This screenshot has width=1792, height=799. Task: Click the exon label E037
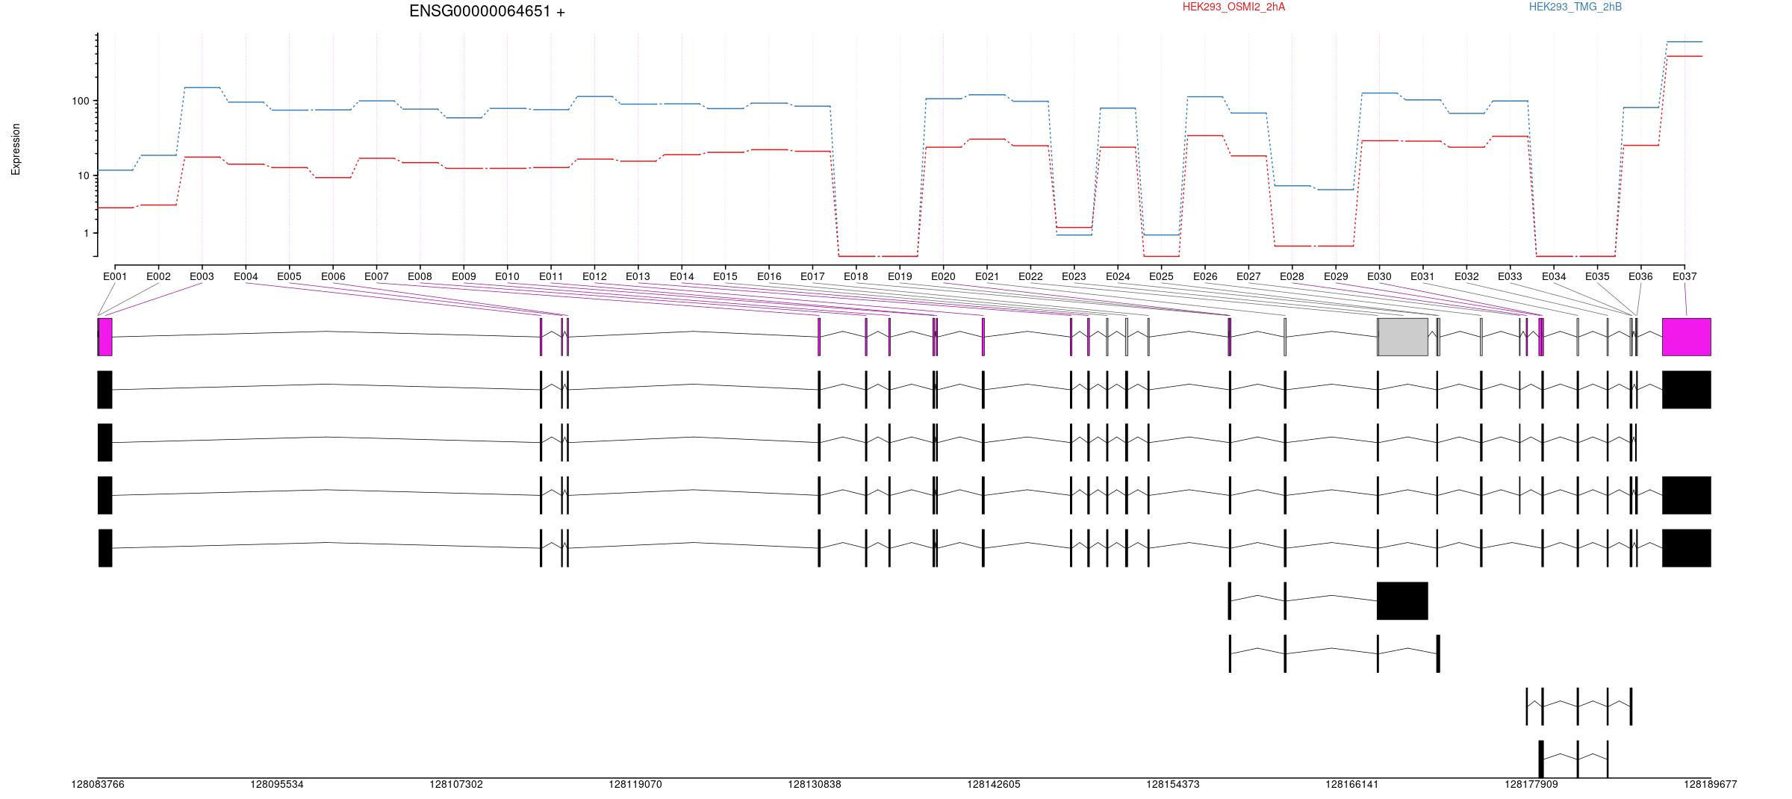coord(1684,276)
